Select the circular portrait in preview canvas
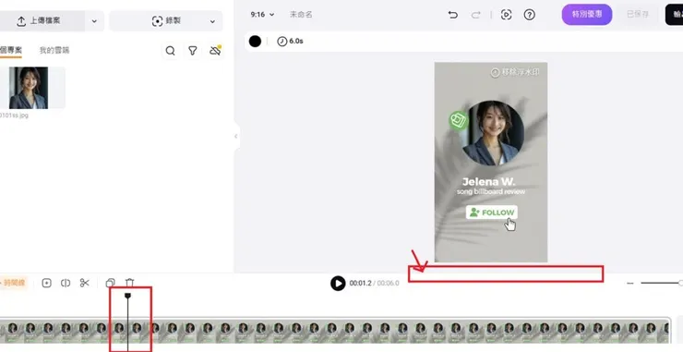The height and width of the screenshot is (352, 683). coord(492,133)
